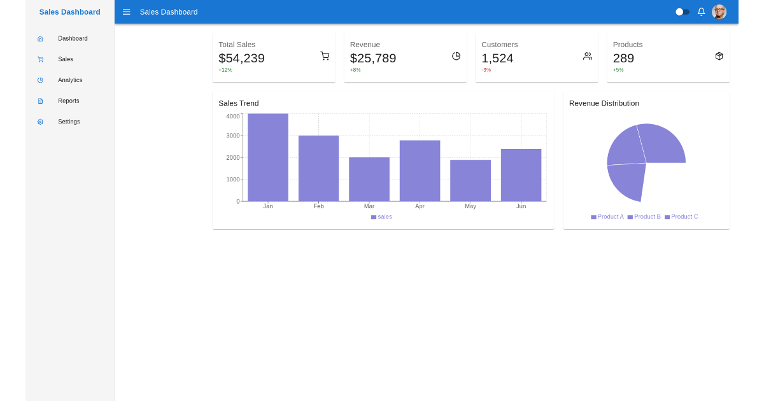The image size is (764, 401).
Task: Open the user avatar profile
Action: pyautogui.click(x=719, y=12)
